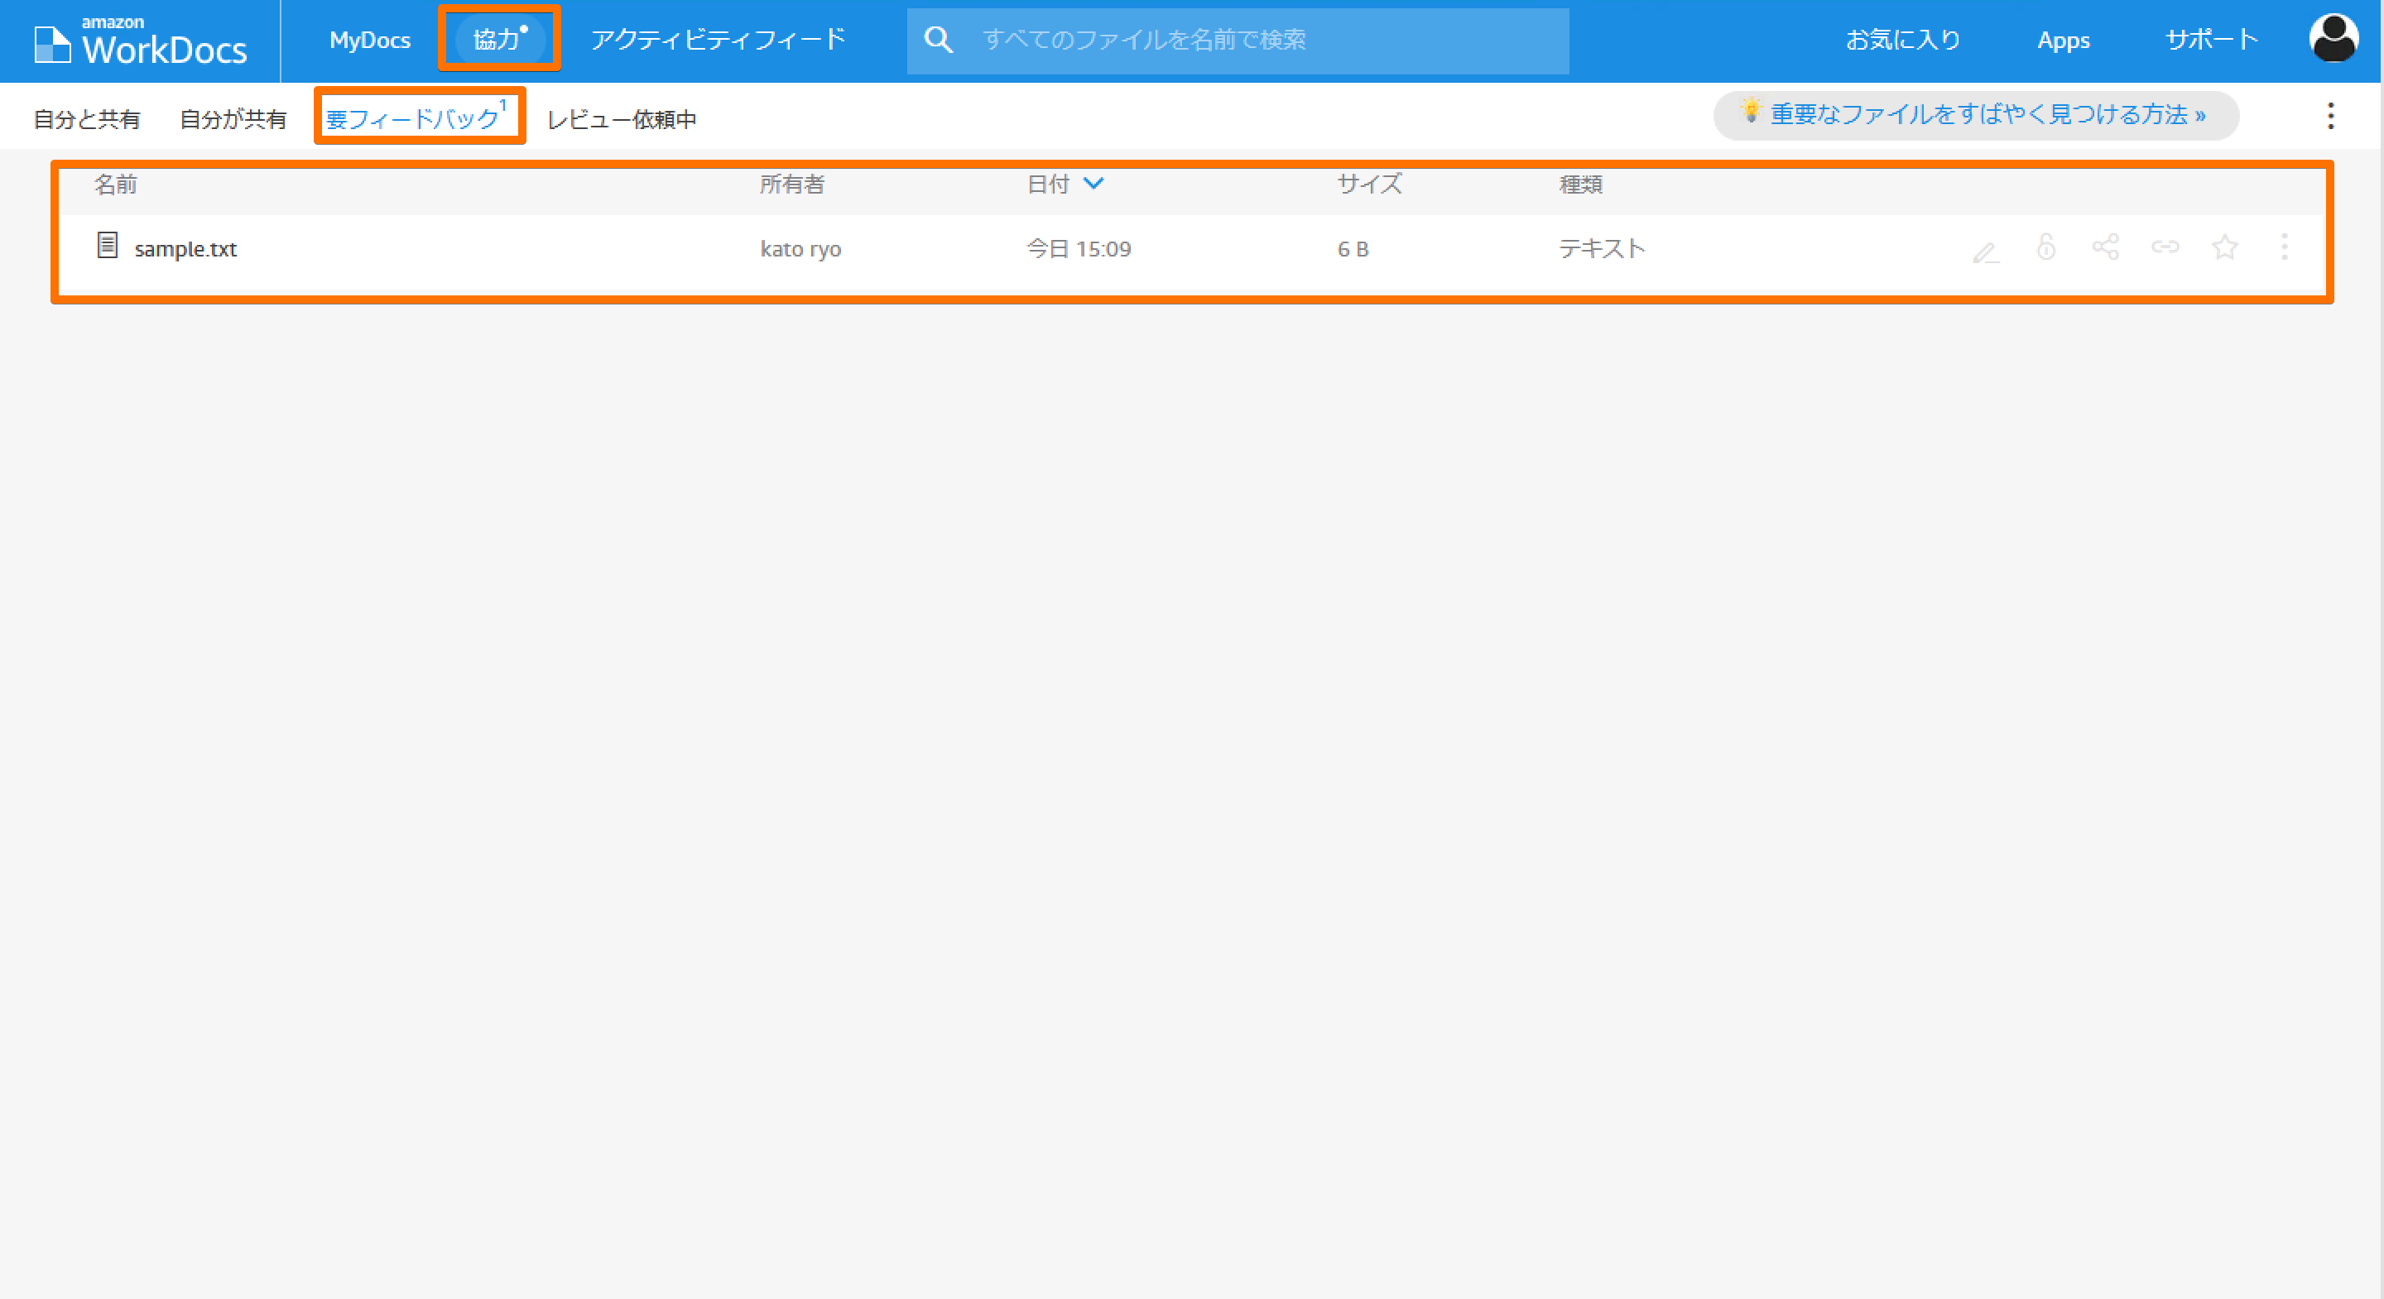This screenshot has width=2384, height=1299.
Task: Open the three-dot menu for sample.txt
Action: [2283, 248]
